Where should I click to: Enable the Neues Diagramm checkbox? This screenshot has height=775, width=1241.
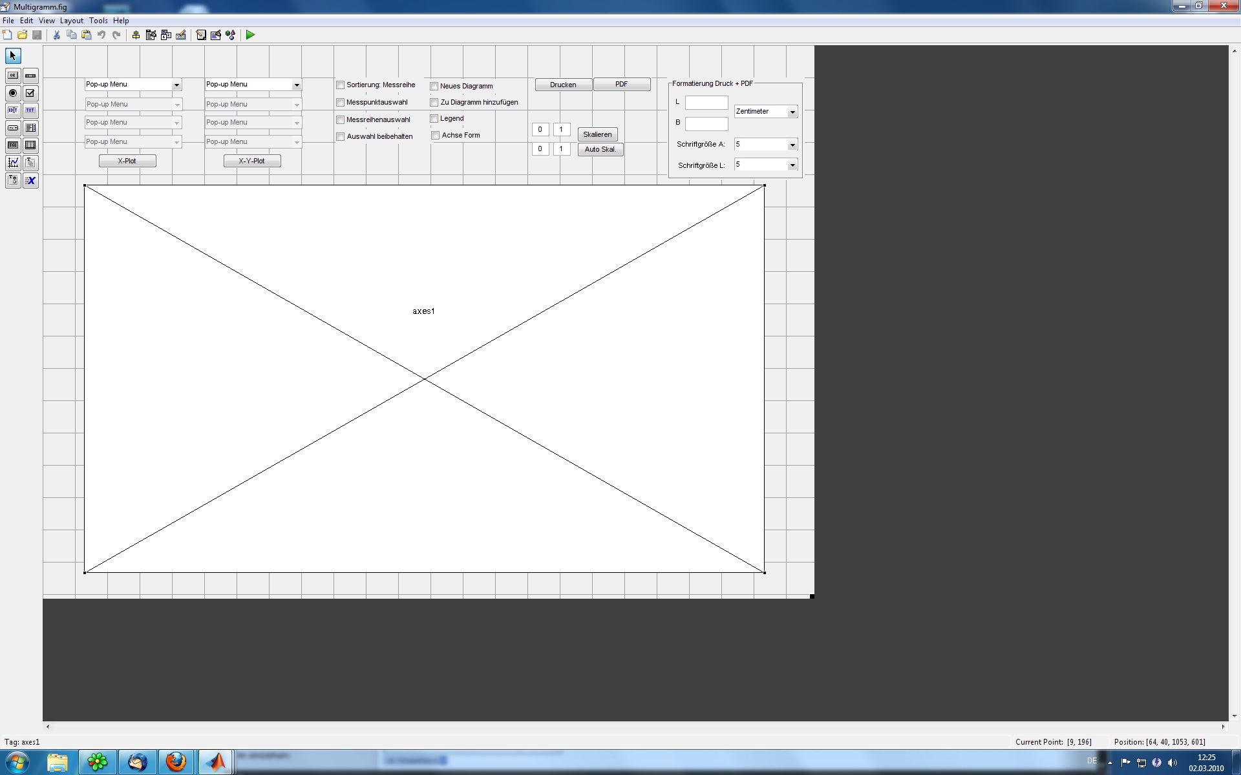click(x=434, y=87)
